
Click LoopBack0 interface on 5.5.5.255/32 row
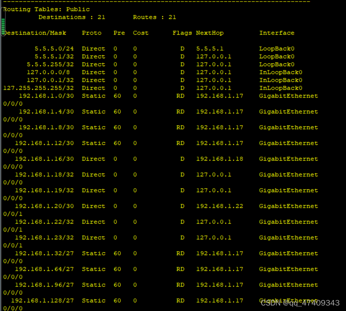coord(277,64)
